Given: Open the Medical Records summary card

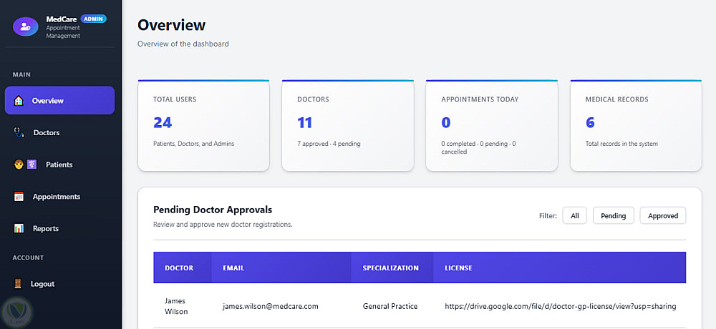Looking at the screenshot, I should (635, 125).
